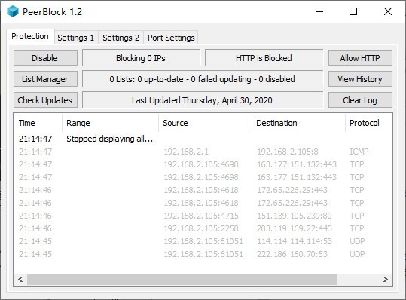Click left arrow of horizontal scrollbar
The width and height of the screenshot is (406, 300).
click(20, 280)
